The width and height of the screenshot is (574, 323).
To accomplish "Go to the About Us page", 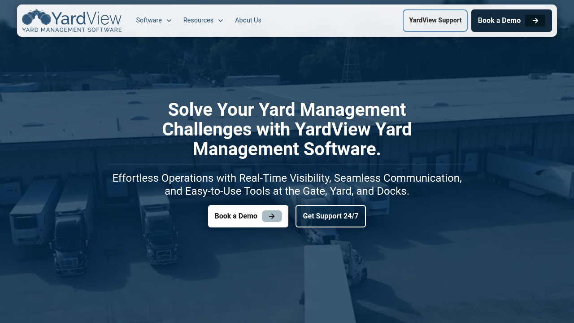I will tap(248, 20).
